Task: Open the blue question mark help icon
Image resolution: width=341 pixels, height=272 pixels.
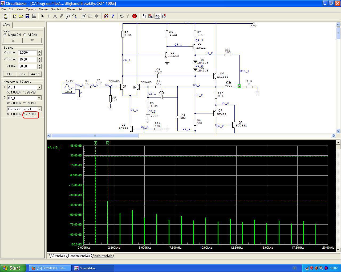Action: pyautogui.click(x=113, y=16)
